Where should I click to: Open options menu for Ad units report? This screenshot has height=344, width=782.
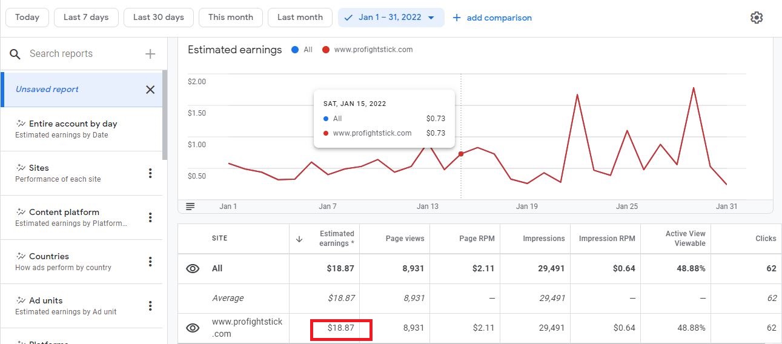(x=150, y=306)
